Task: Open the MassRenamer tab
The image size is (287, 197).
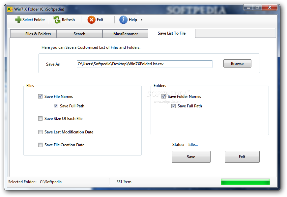Action: tap(126, 34)
